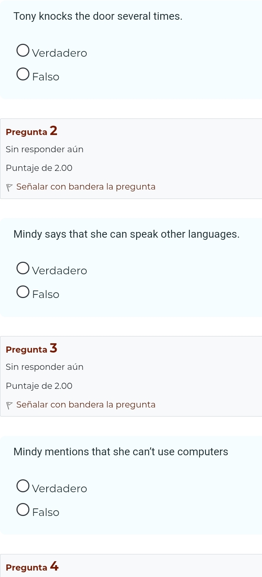Mark Falso for Mindy can't use computers
This screenshot has height=577, width=262.
23,510
